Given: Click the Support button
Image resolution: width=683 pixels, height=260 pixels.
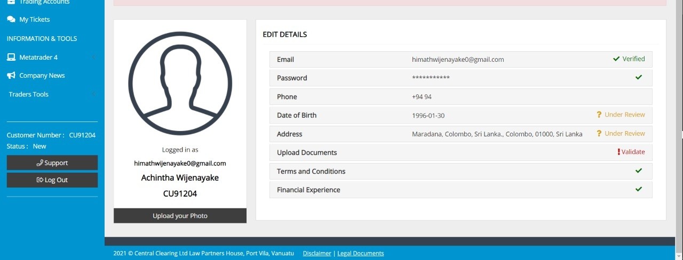Looking at the screenshot, I should (x=52, y=162).
